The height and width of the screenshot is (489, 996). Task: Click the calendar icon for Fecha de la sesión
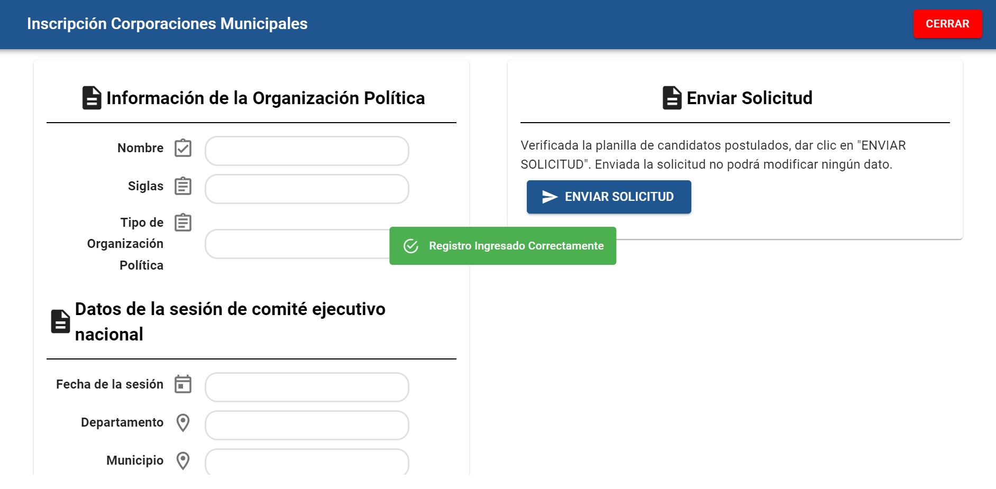tap(183, 384)
